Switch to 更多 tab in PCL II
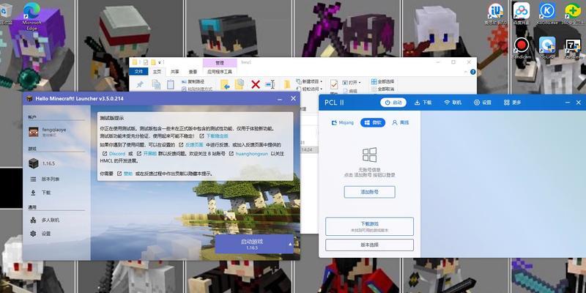Image resolution: width=586 pixels, height=293 pixels. [x=512, y=103]
